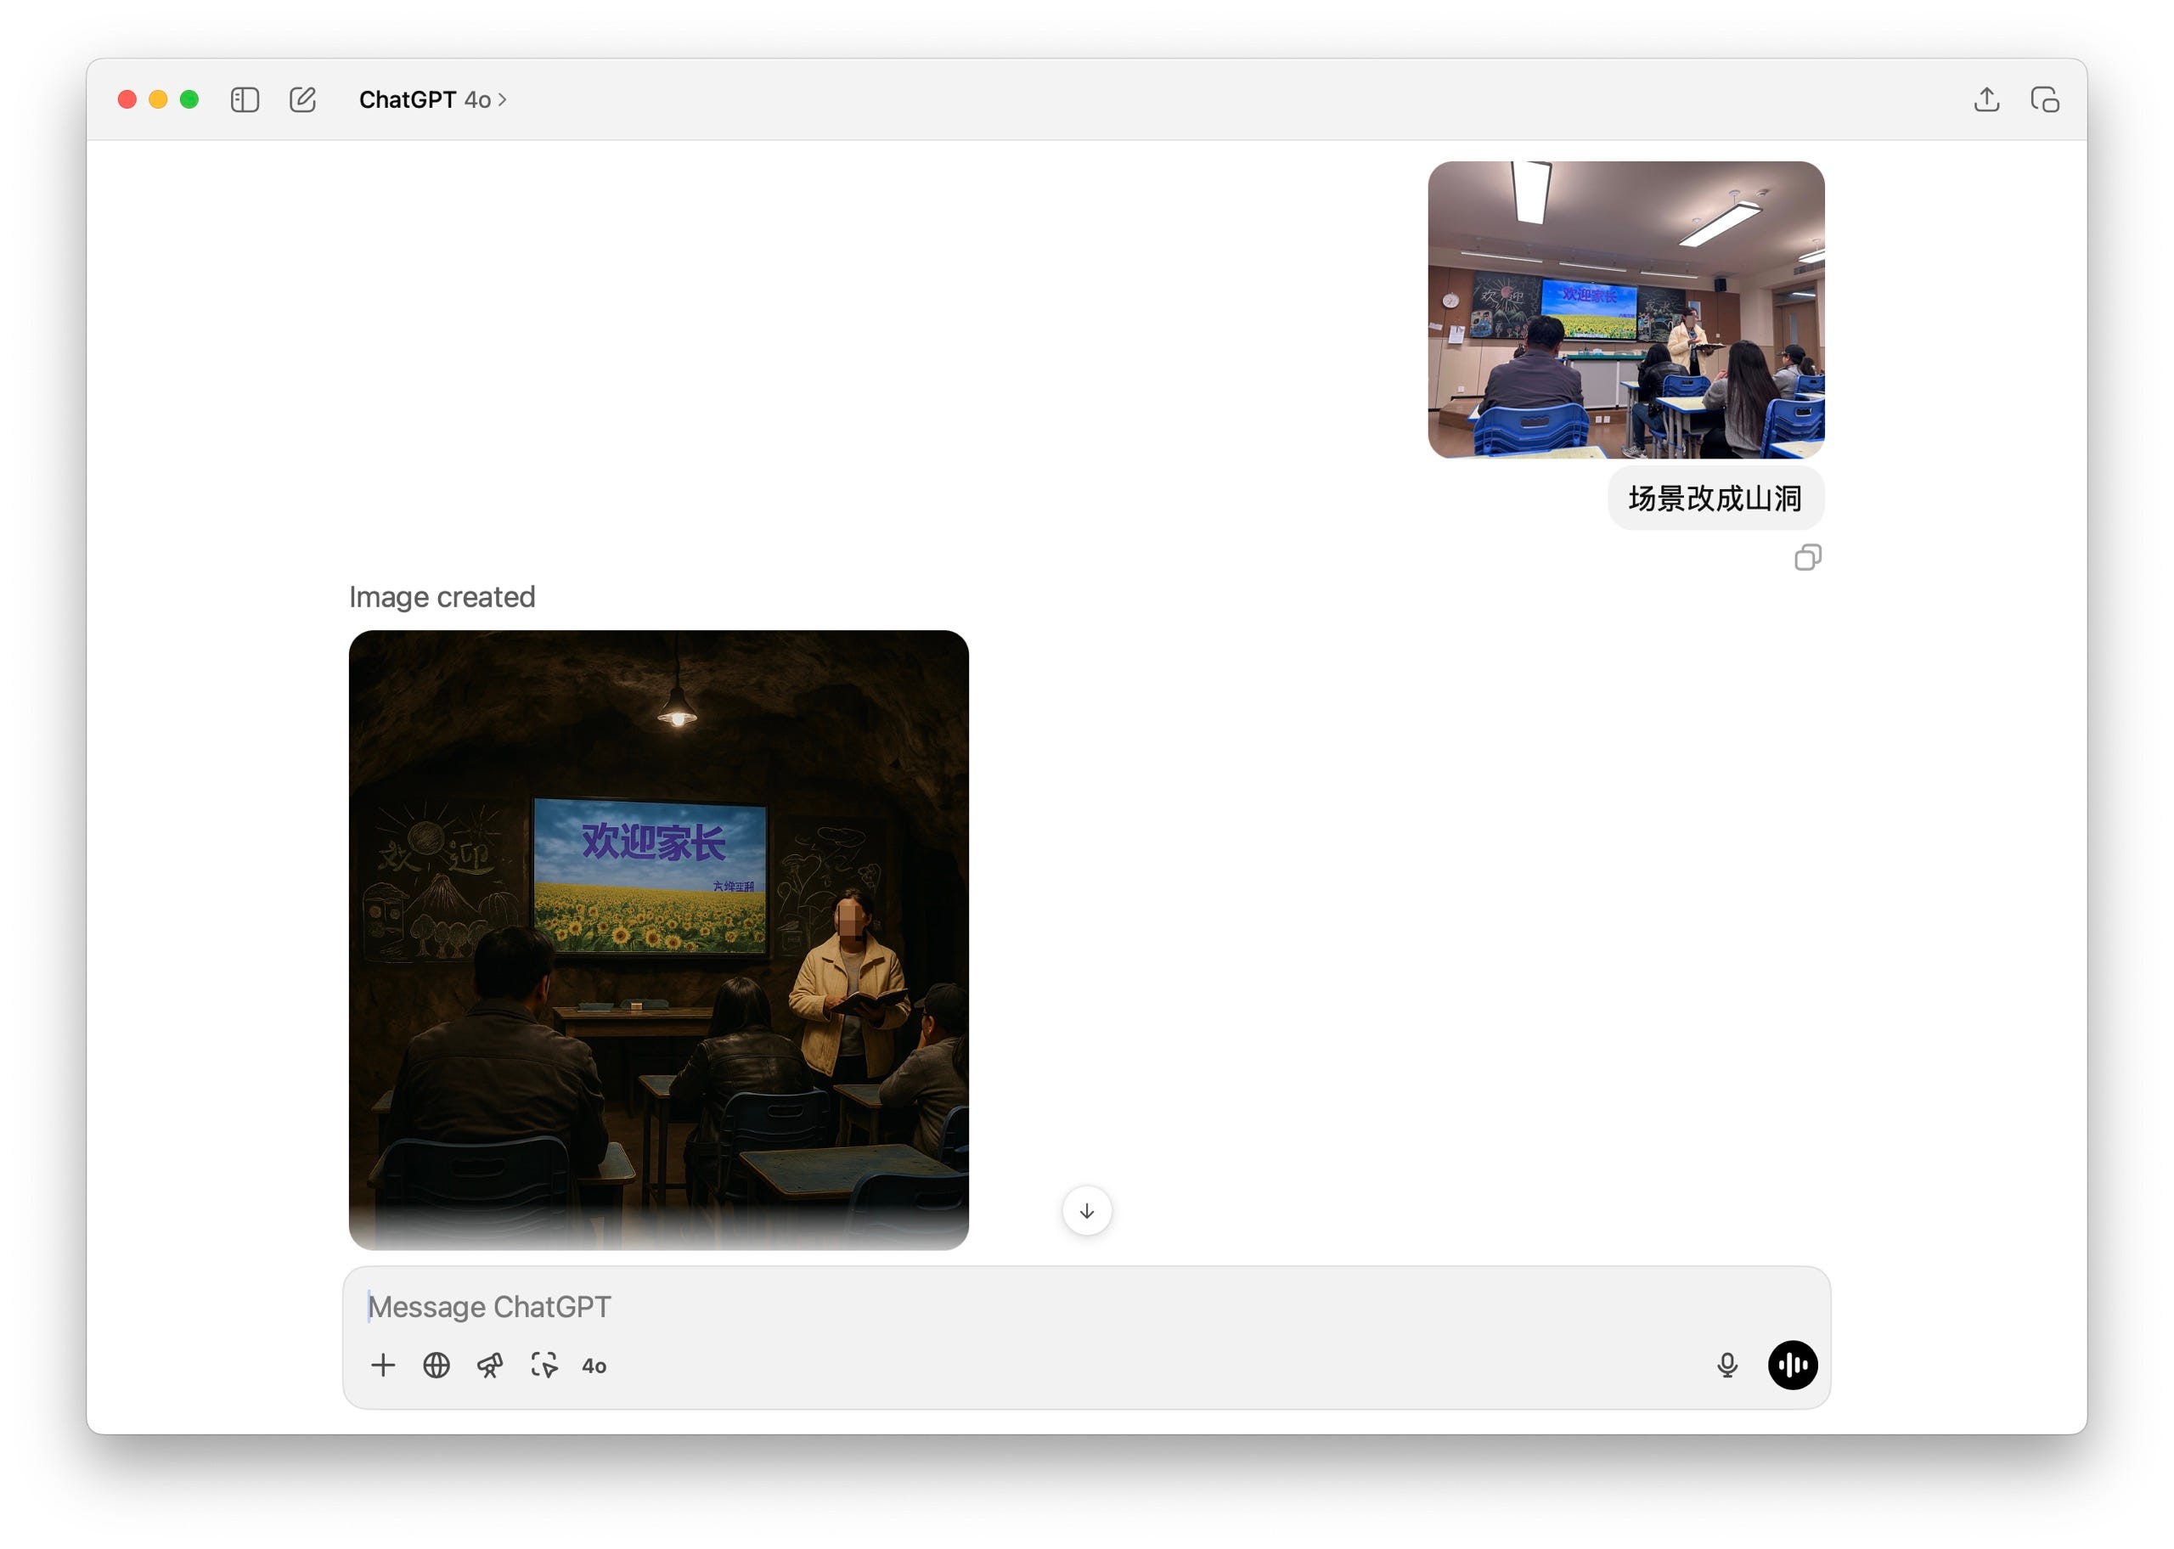Screen dimensions: 2174x1549
Task: Launch voice mode with black waveform button
Action: click(x=1792, y=1365)
